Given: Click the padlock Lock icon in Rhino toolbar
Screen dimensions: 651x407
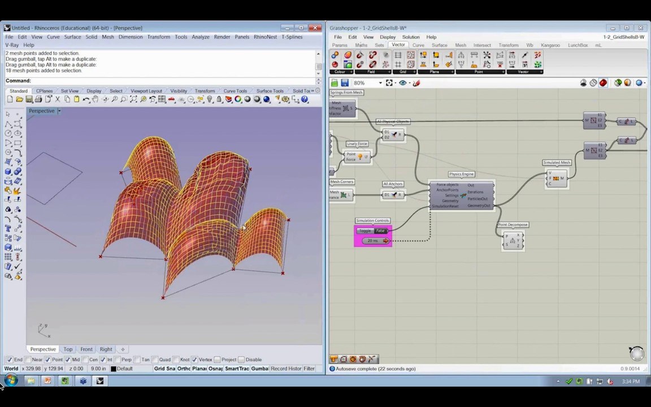Looking at the screenshot, I should [219, 99].
